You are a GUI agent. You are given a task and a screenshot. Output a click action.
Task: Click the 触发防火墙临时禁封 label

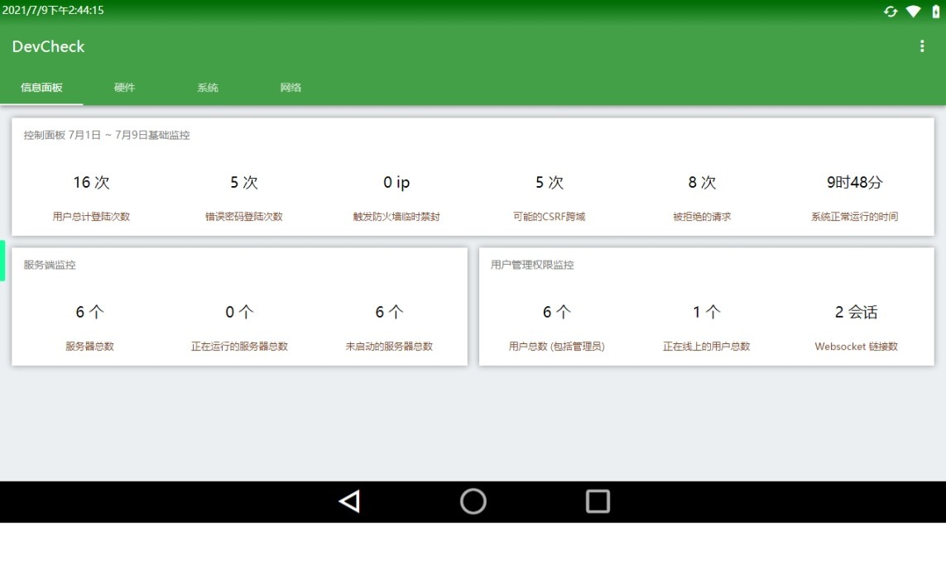point(396,217)
